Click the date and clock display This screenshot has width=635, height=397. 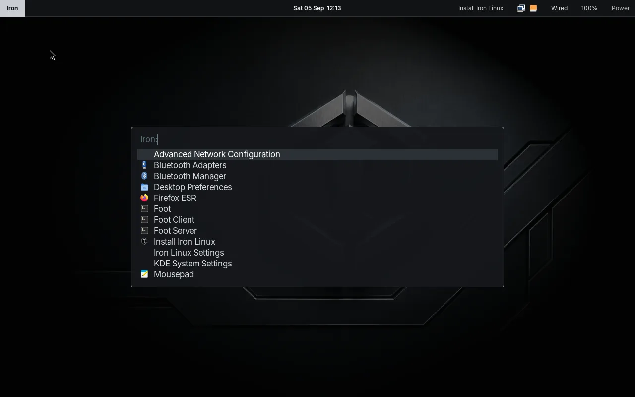pos(317,8)
